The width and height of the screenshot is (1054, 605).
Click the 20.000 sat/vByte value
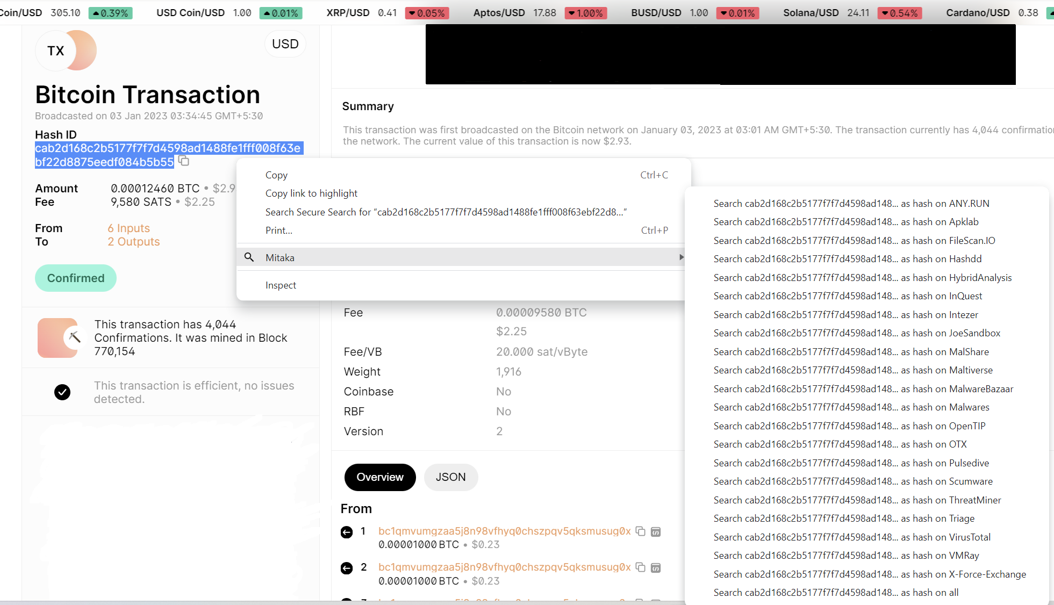tap(542, 352)
